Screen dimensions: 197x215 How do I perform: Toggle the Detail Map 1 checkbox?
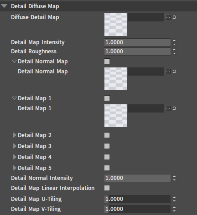click(x=107, y=98)
